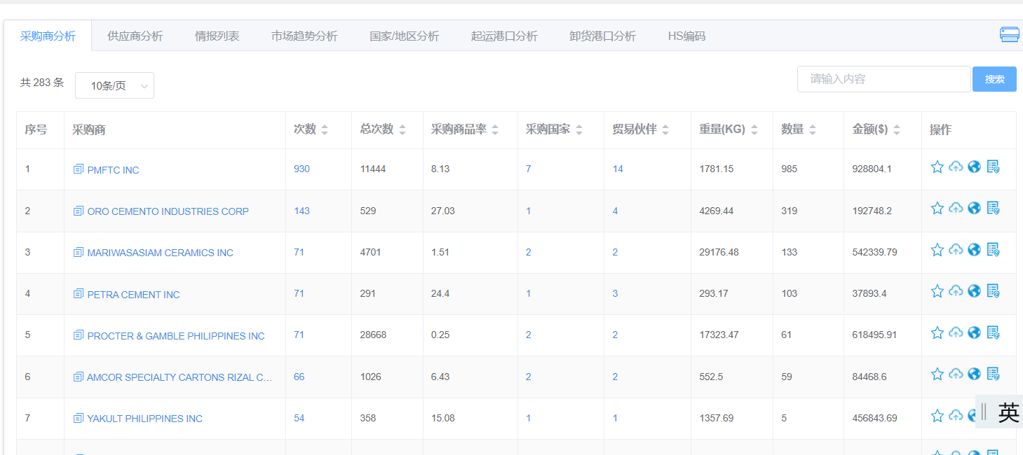Sort by 采购国家 column
The height and width of the screenshot is (455, 1023).
579,130
